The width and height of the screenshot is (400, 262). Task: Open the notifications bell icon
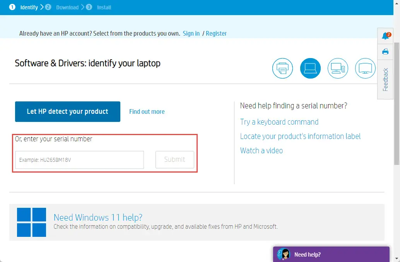point(385,36)
